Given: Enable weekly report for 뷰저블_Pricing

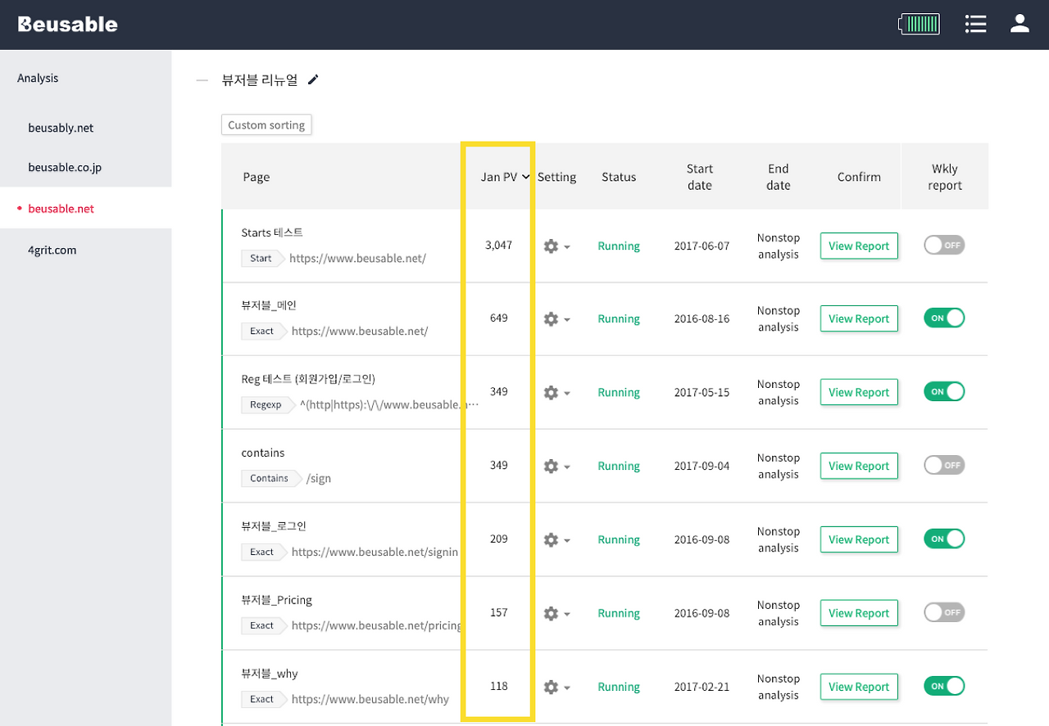Looking at the screenshot, I should [944, 612].
